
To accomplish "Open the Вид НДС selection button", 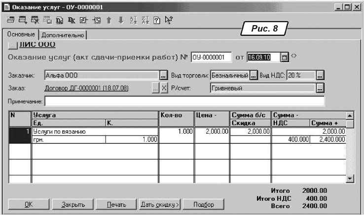I will pos(320,76).
